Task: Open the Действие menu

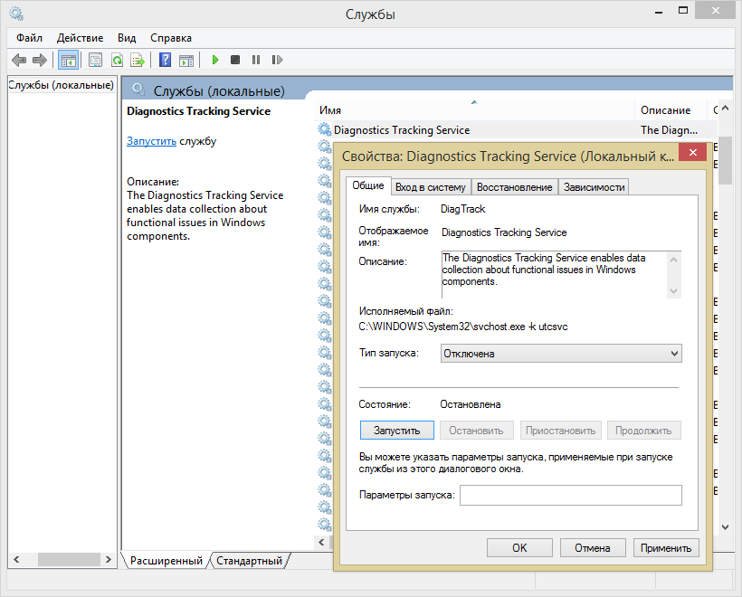Action: point(80,38)
